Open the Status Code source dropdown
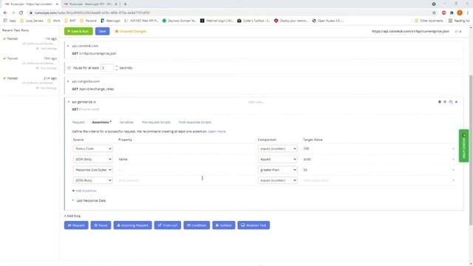 pos(92,149)
